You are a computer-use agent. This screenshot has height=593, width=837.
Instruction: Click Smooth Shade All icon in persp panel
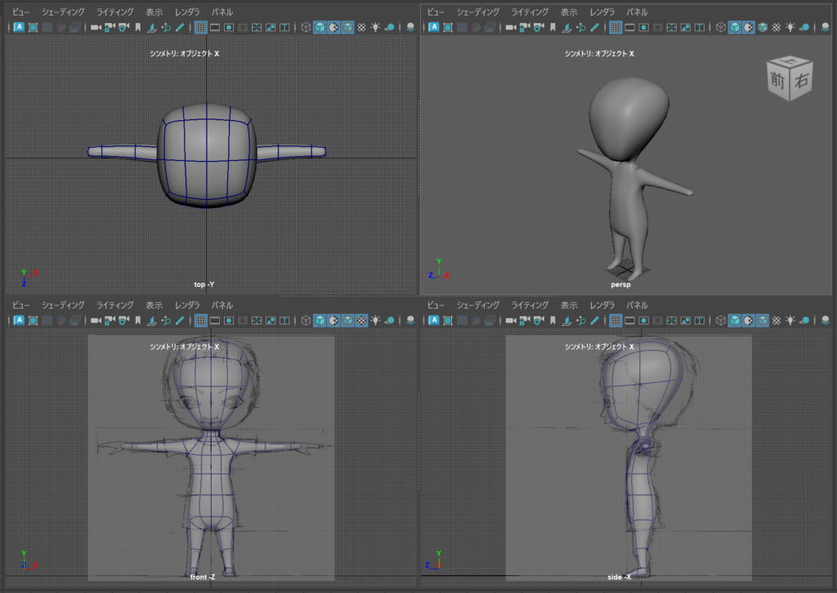734,27
